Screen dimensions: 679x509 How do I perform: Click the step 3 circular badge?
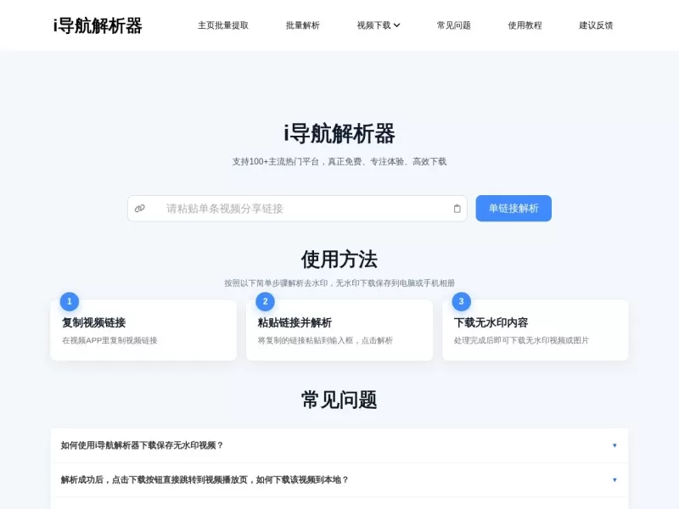pos(461,301)
